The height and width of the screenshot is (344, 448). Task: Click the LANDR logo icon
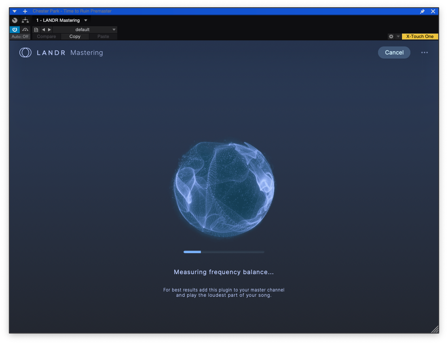coord(25,52)
